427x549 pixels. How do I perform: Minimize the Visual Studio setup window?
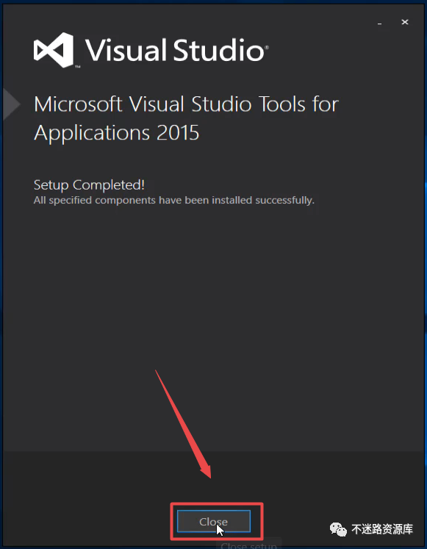tap(379, 23)
